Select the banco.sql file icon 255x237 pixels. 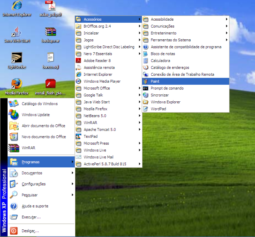click(x=51, y=58)
